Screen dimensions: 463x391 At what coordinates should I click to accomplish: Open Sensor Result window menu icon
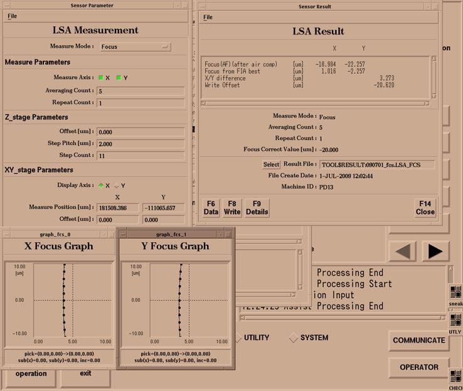point(202,6)
